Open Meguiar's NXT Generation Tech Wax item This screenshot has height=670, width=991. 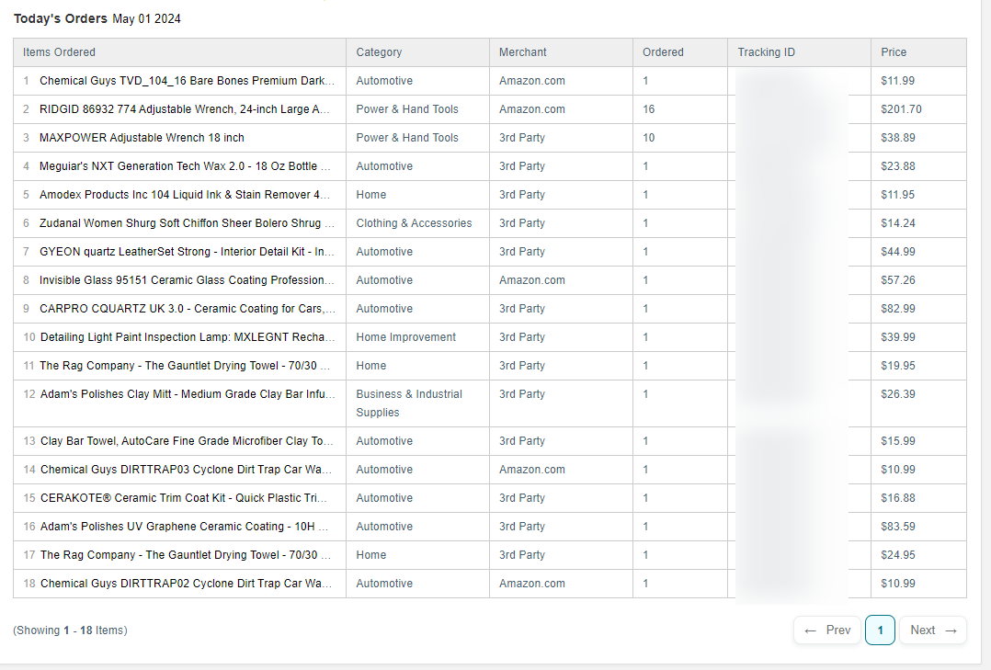coord(185,166)
